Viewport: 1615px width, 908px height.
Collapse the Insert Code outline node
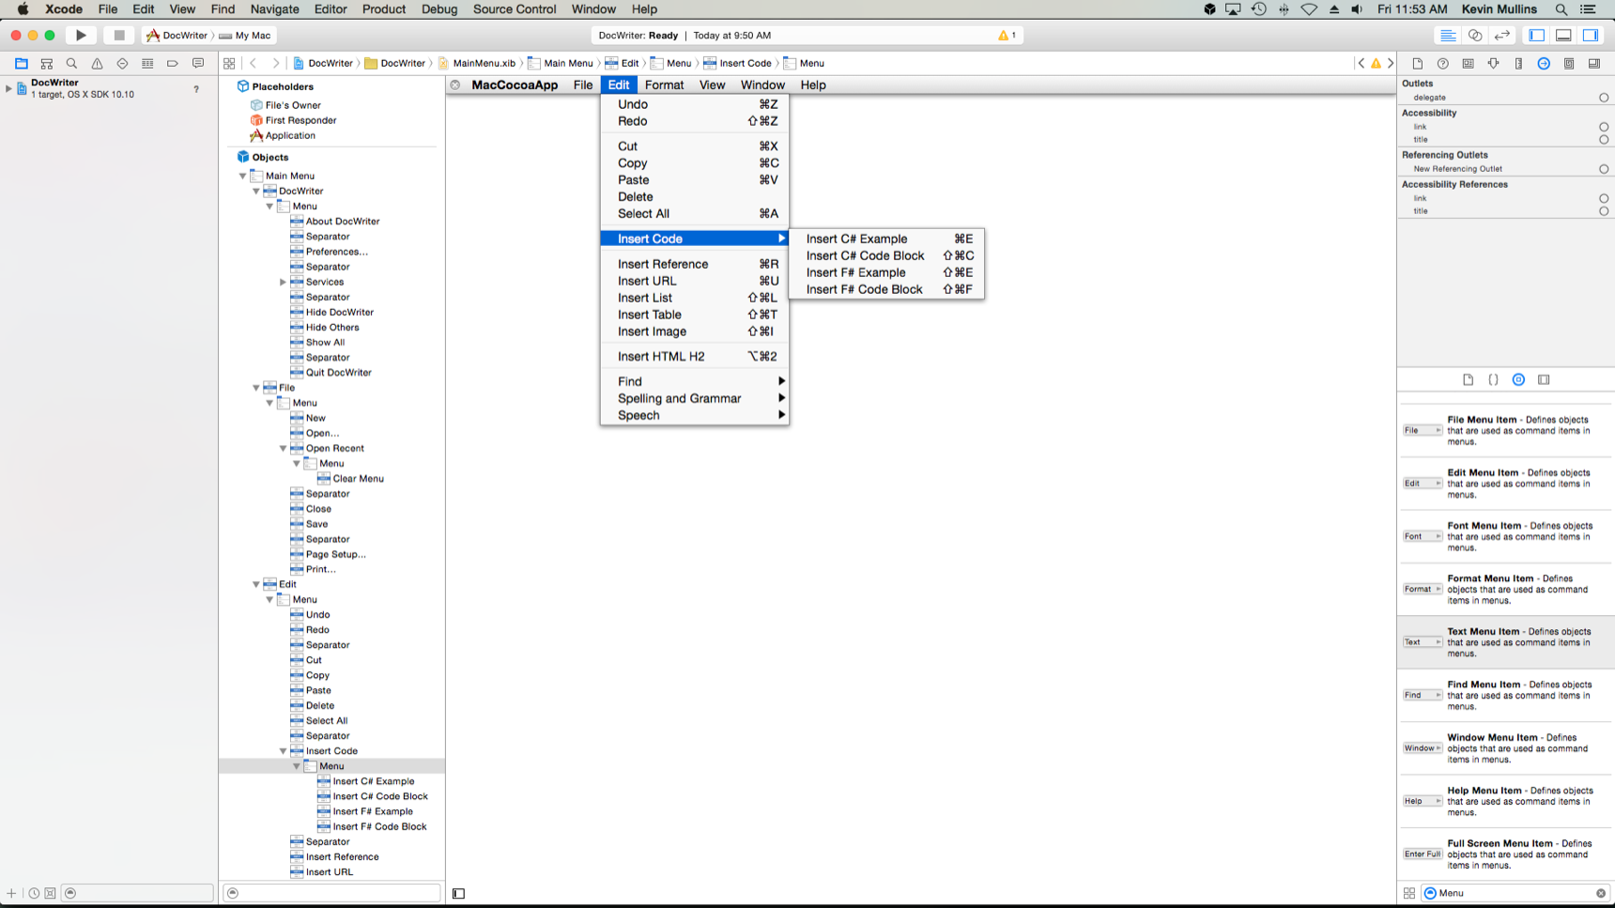point(283,751)
